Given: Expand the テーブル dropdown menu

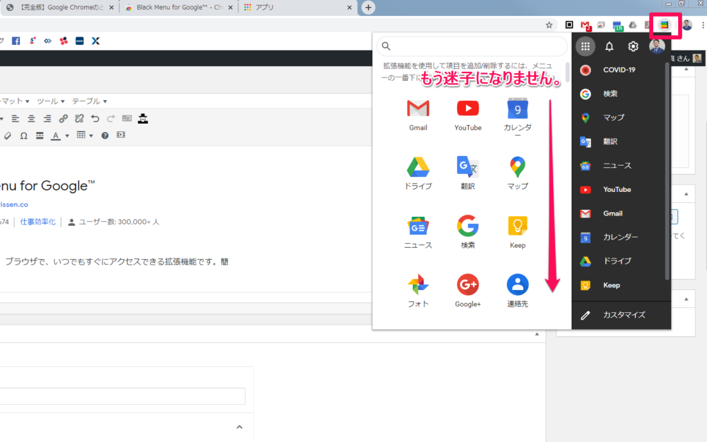Looking at the screenshot, I should pos(89,101).
